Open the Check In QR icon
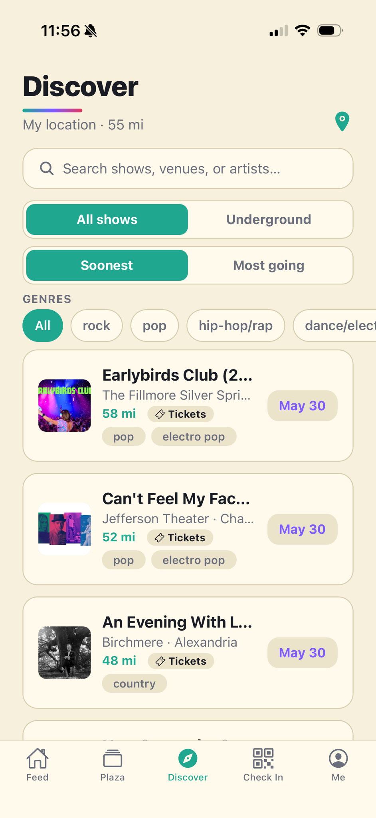This screenshot has width=376, height=818. point(263,758)
